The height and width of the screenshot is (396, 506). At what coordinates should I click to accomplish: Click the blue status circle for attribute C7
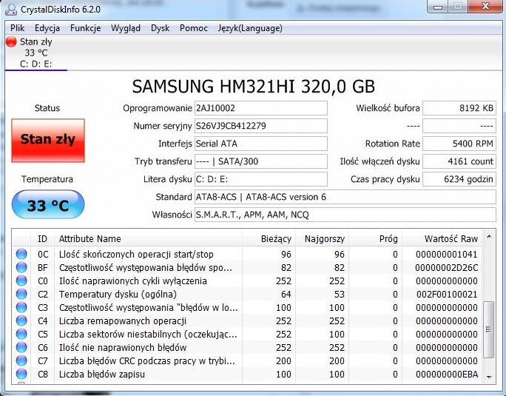click(21, 360)
